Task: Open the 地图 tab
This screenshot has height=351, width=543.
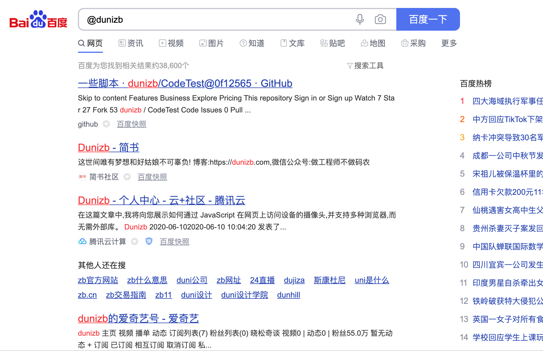Action: pyautogui.click(x=373, y=43)
